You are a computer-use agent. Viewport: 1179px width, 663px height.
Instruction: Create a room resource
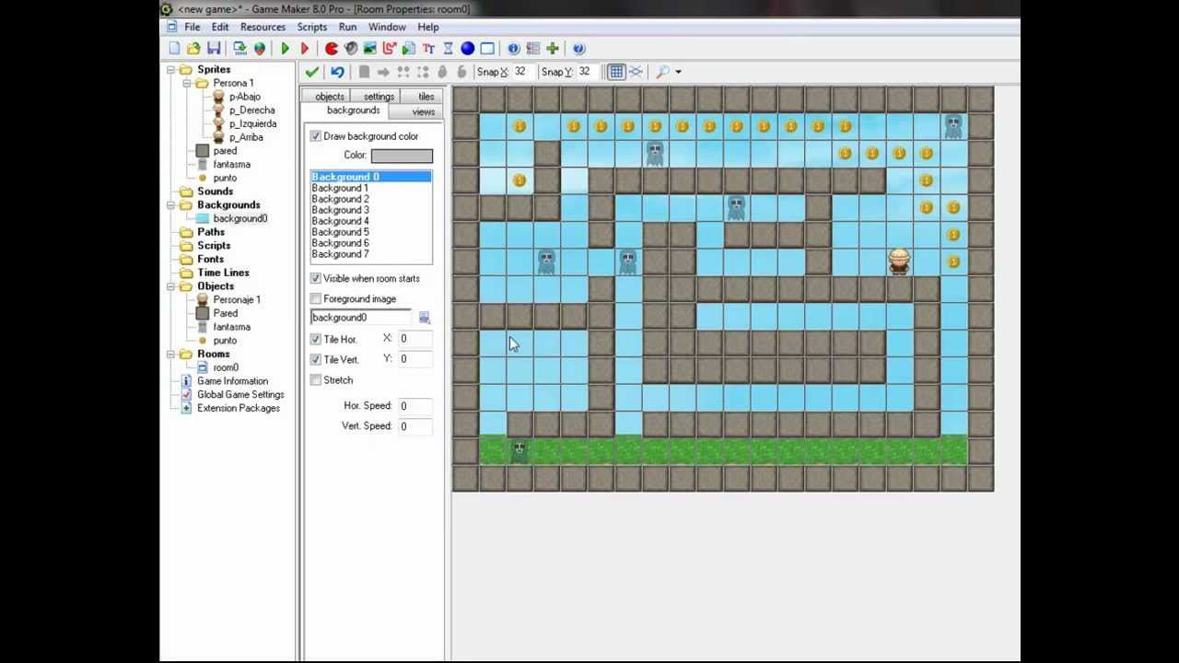(x=486, y=49)
